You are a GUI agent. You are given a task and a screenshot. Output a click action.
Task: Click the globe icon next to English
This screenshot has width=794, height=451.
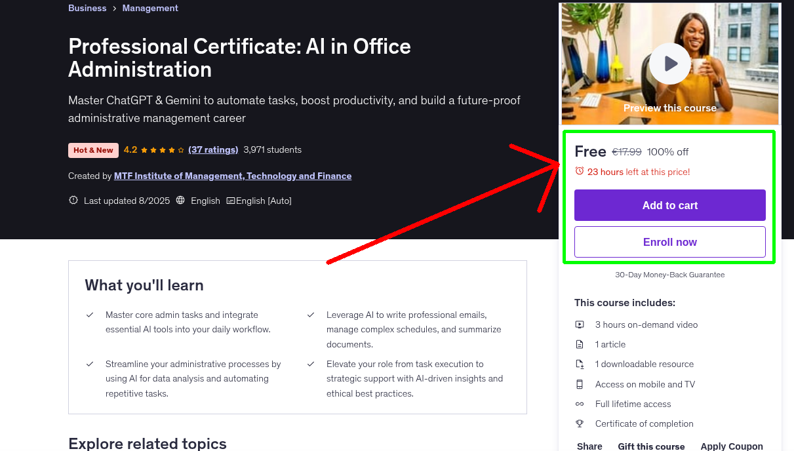tap(180, 200)
